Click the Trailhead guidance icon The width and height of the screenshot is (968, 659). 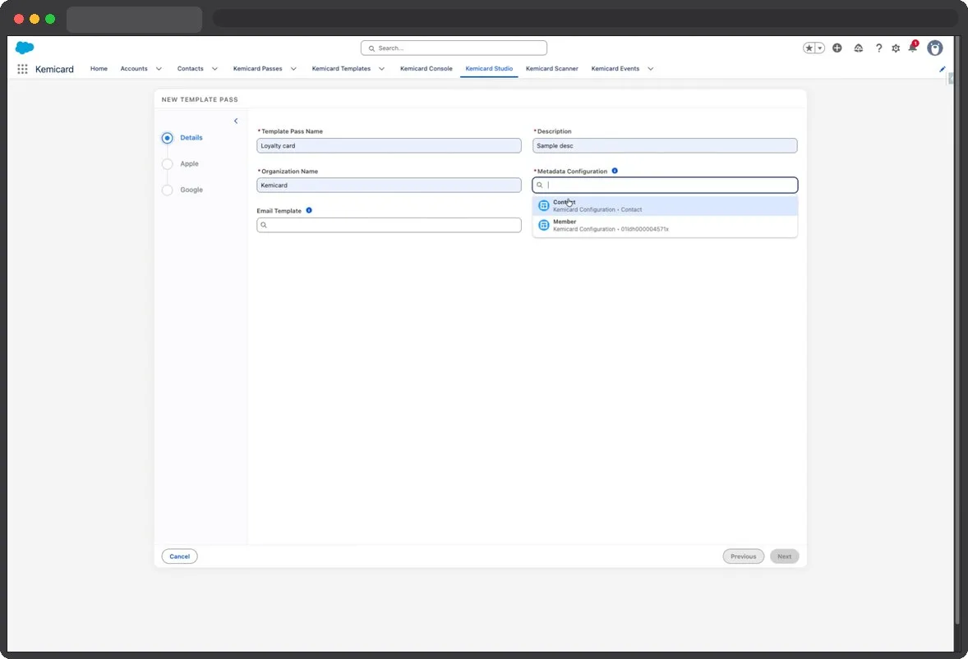click(x=858, y=48)
